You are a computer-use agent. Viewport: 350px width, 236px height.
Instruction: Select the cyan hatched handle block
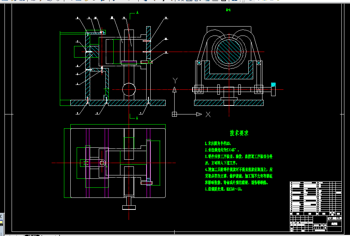pos(273,85)
